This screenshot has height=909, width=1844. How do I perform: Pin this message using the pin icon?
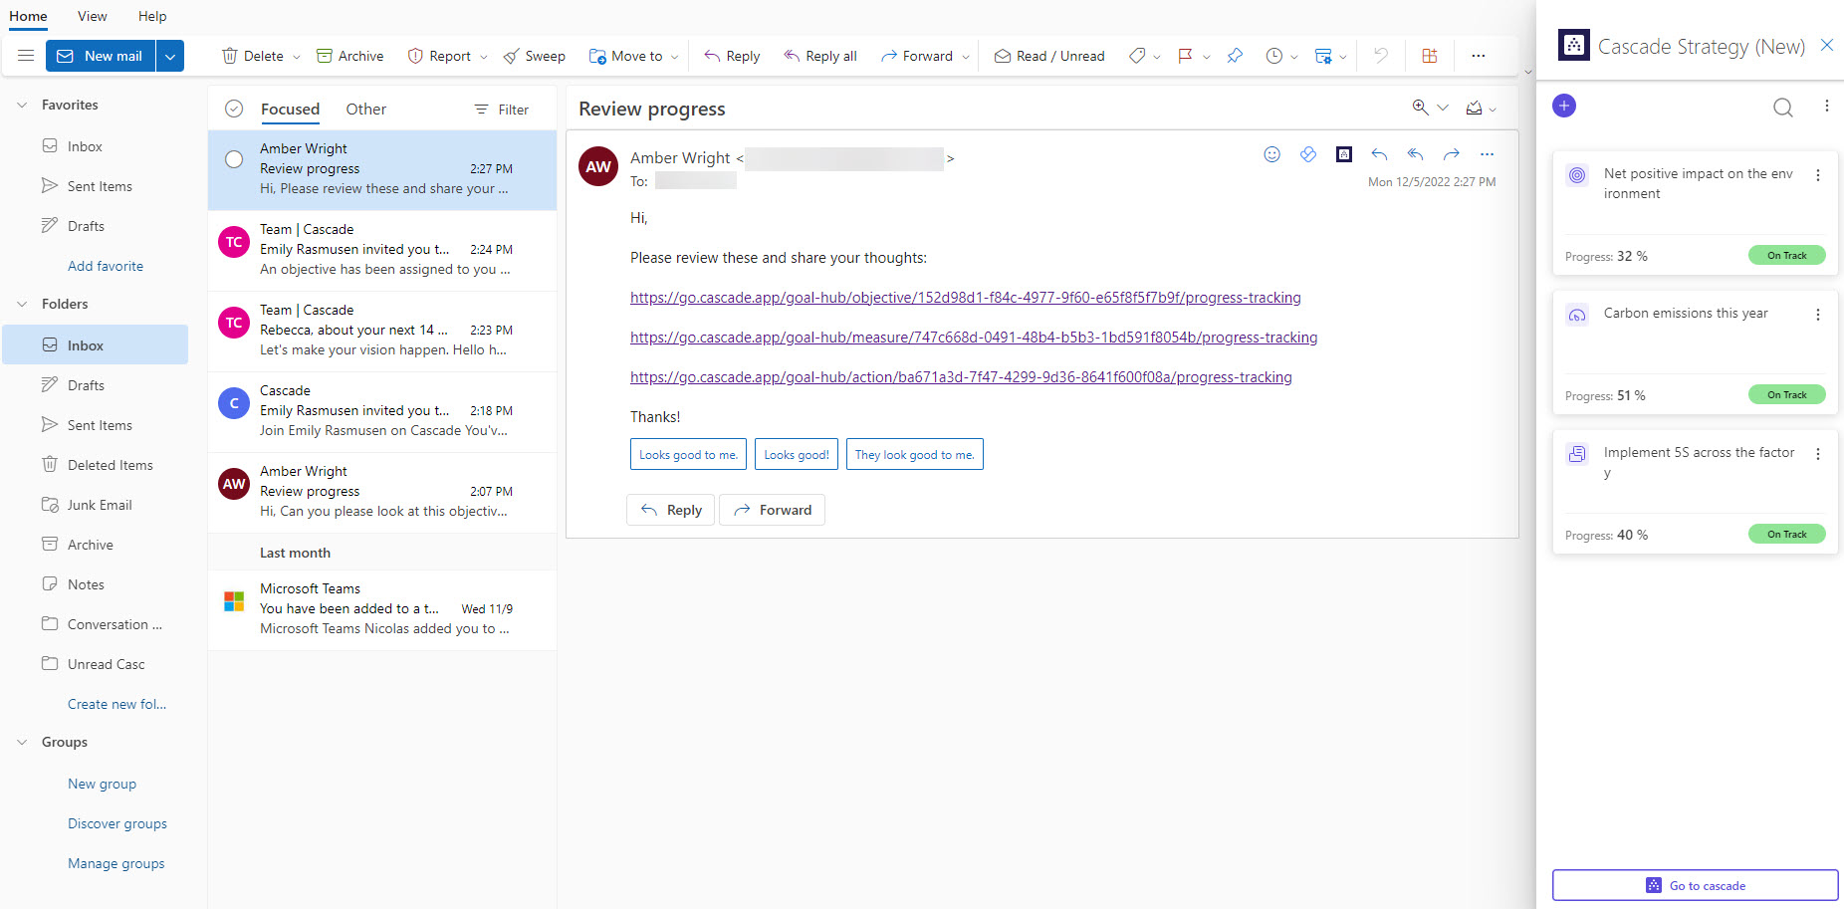click(1235, 56)
